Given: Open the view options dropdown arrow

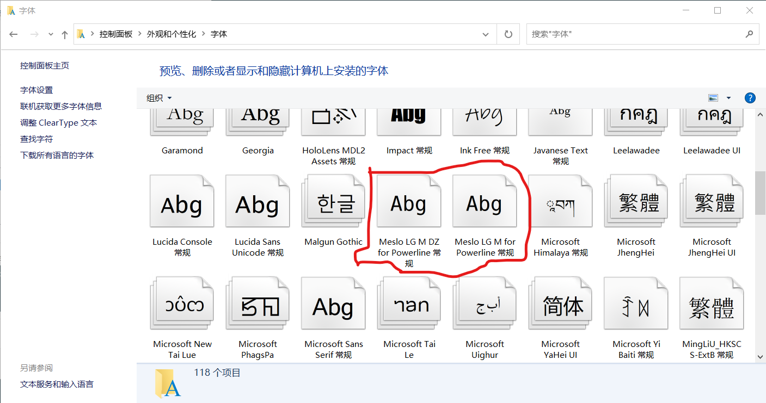Looking at the screenshot, I should pos(728,98).
